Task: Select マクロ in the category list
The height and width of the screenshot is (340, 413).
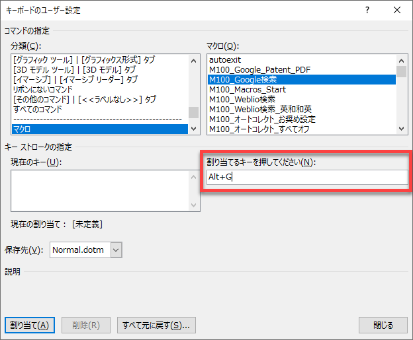Action: 99,129
